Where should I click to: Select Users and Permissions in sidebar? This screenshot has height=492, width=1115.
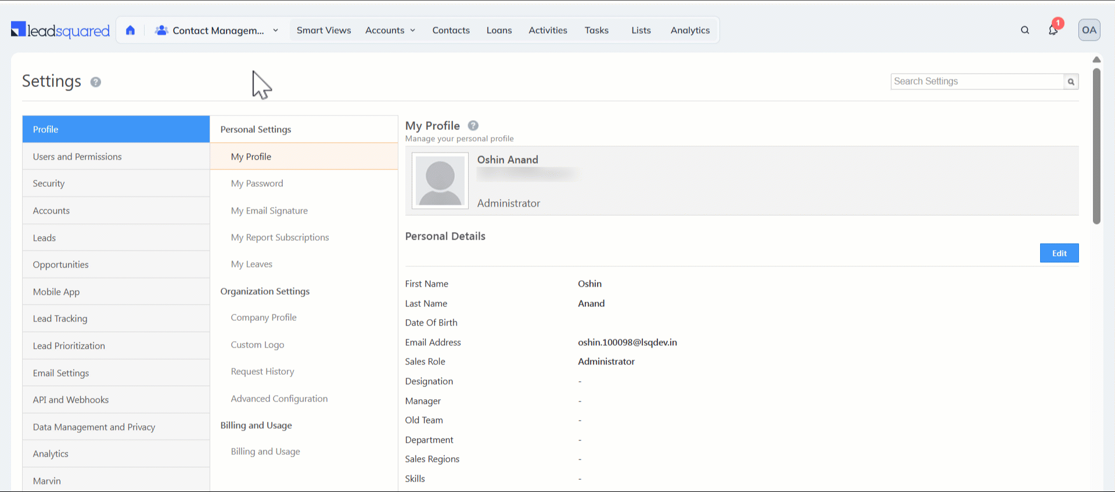point(77,157)
